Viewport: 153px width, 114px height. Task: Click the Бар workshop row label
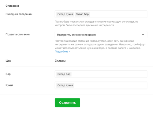(x=8, y=74)
